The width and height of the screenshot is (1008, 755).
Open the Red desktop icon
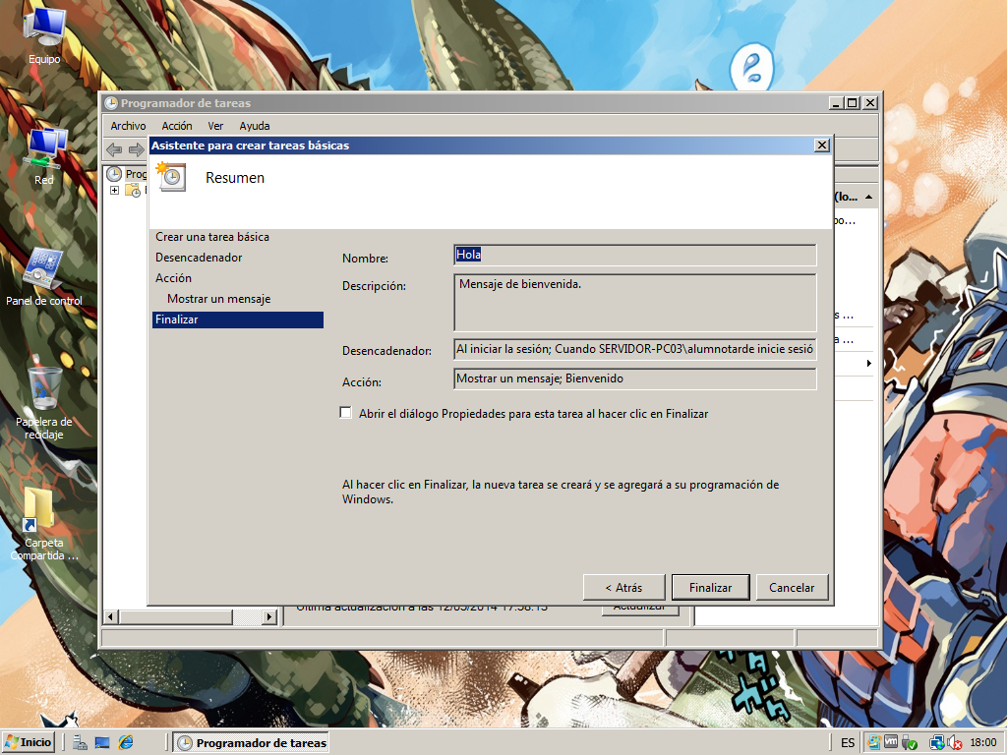point(44,157)
